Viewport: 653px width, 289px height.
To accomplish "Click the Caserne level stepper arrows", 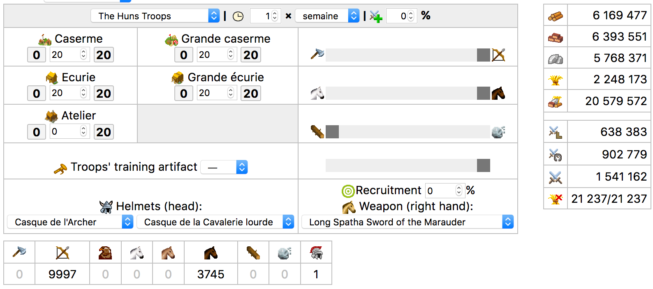I will (x=83, y=55).
